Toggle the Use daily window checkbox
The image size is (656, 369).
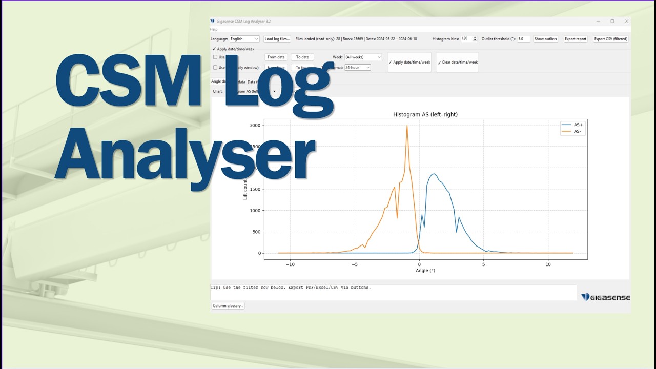pos(215,67)
